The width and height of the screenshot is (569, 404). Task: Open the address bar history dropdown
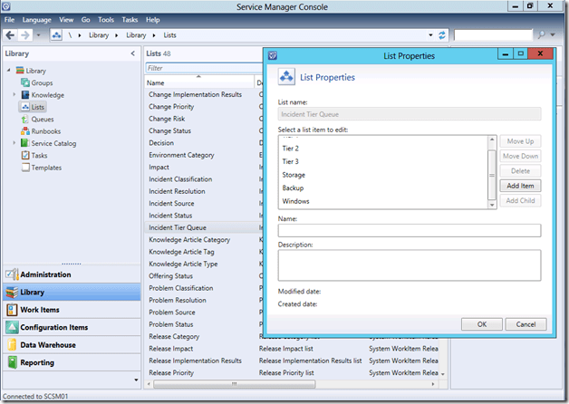[429, 35]
